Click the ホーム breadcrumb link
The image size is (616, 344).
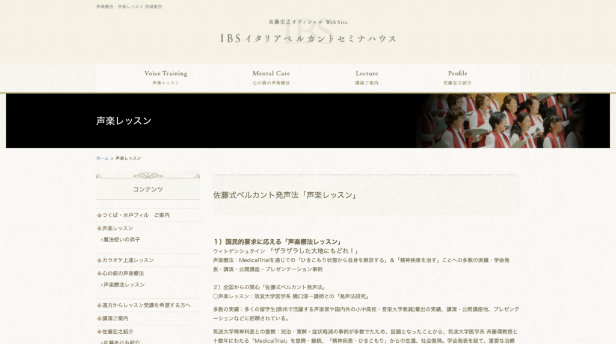coord(102,158)
